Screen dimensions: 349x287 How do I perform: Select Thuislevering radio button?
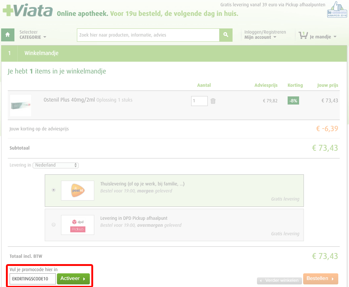pos(54,190)
